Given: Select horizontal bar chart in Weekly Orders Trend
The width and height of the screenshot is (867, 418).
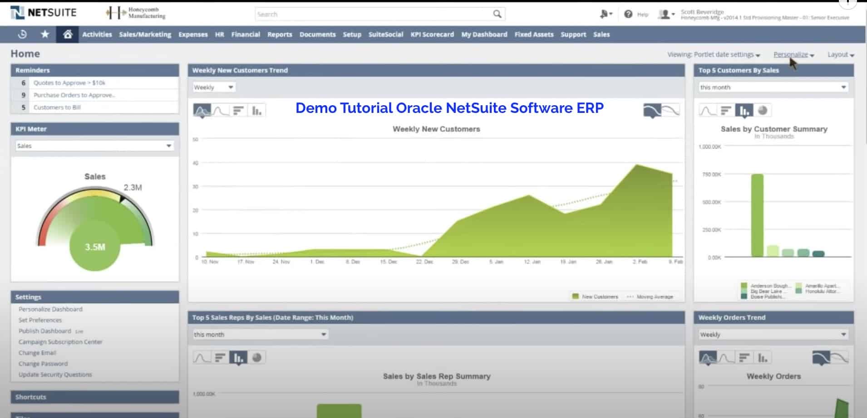Looking at the screenshot, I should [744, 358].
